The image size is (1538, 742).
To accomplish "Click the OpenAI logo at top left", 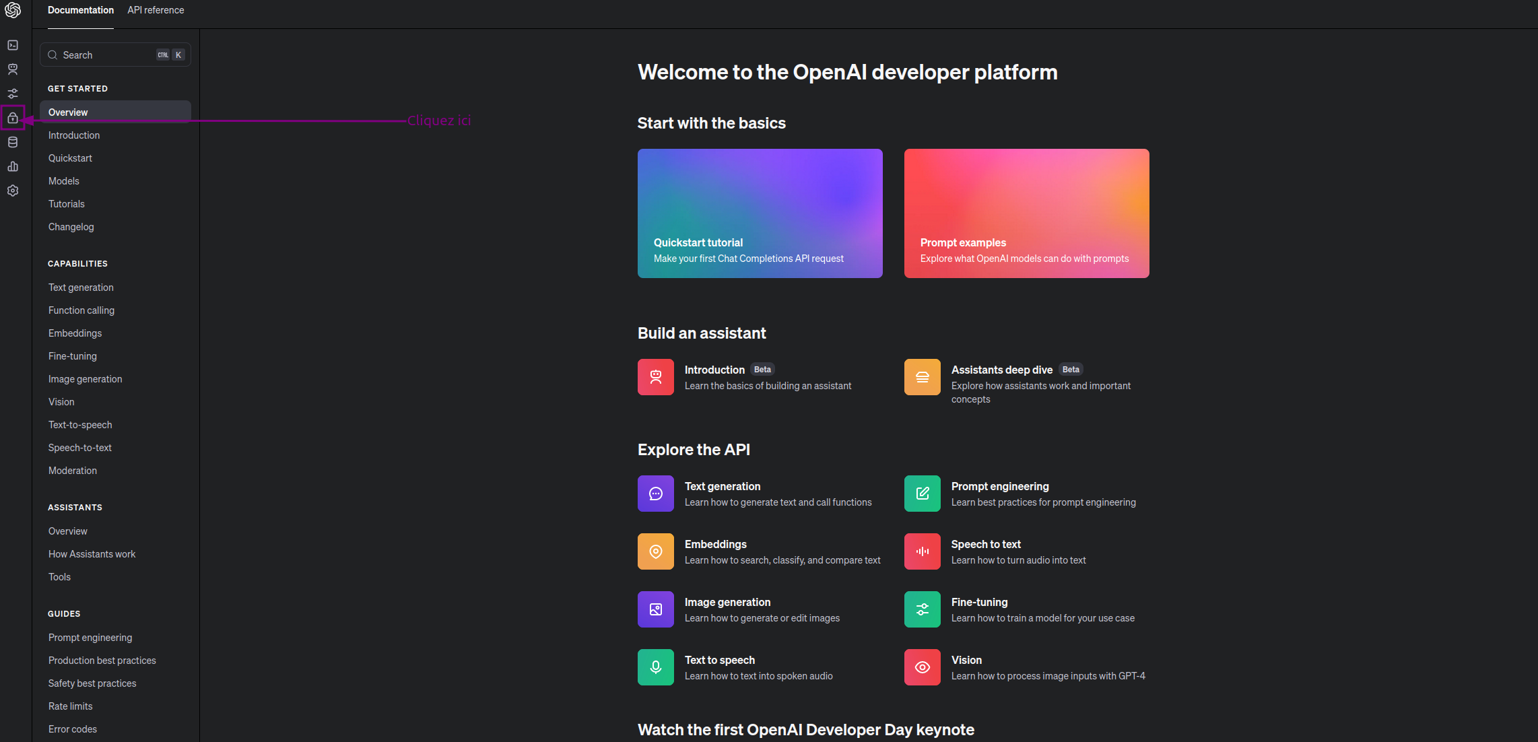I will (13, 10).
